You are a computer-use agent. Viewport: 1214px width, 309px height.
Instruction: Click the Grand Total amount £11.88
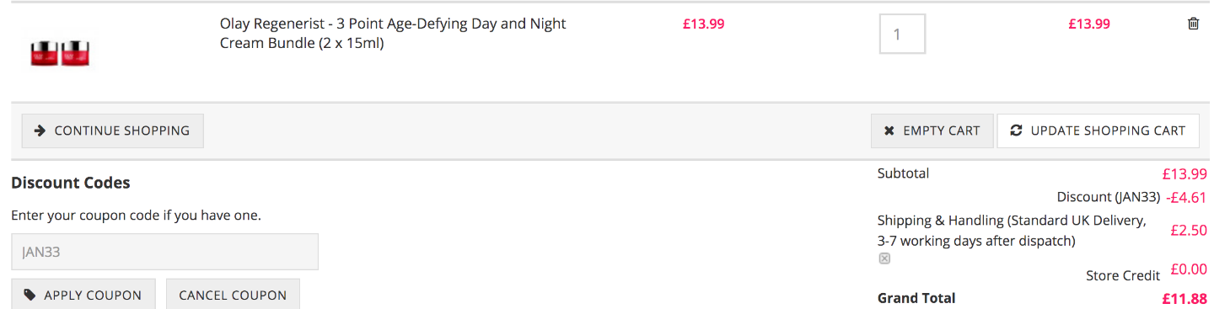click(x=1184, y=298)
